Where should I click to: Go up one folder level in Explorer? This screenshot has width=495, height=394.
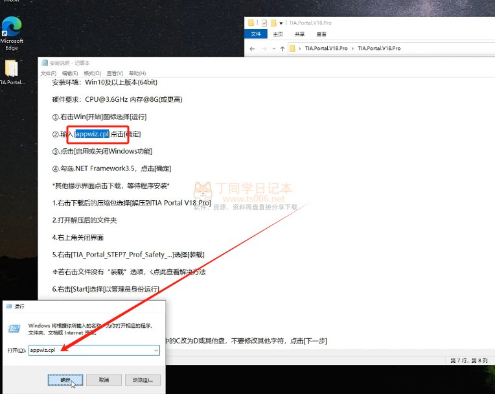tap(282, 49)
